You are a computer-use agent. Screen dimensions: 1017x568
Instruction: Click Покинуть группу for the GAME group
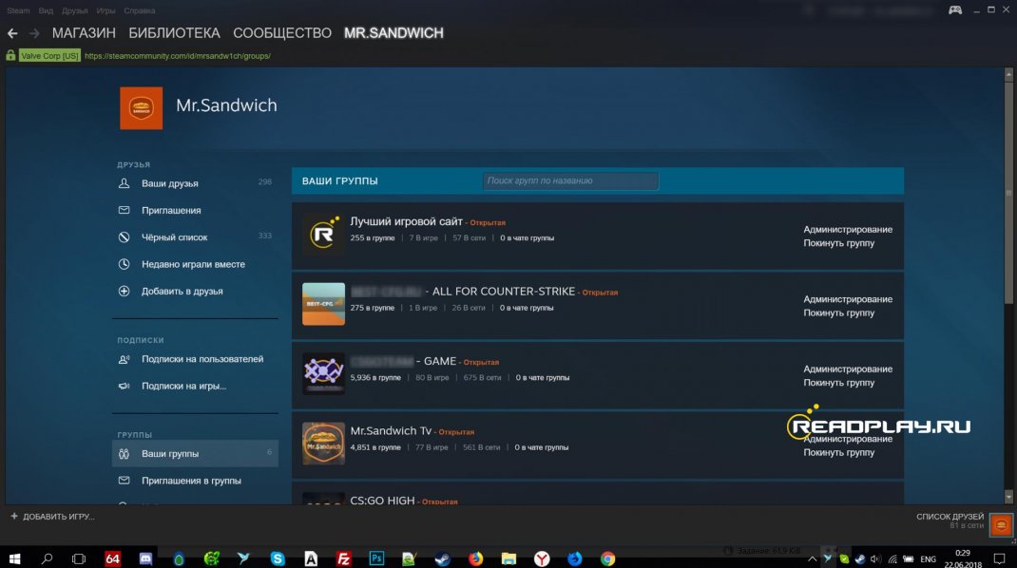pos(838,383)
